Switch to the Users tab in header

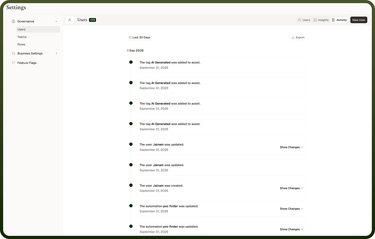pyautogui.click(x=304, y=20)
